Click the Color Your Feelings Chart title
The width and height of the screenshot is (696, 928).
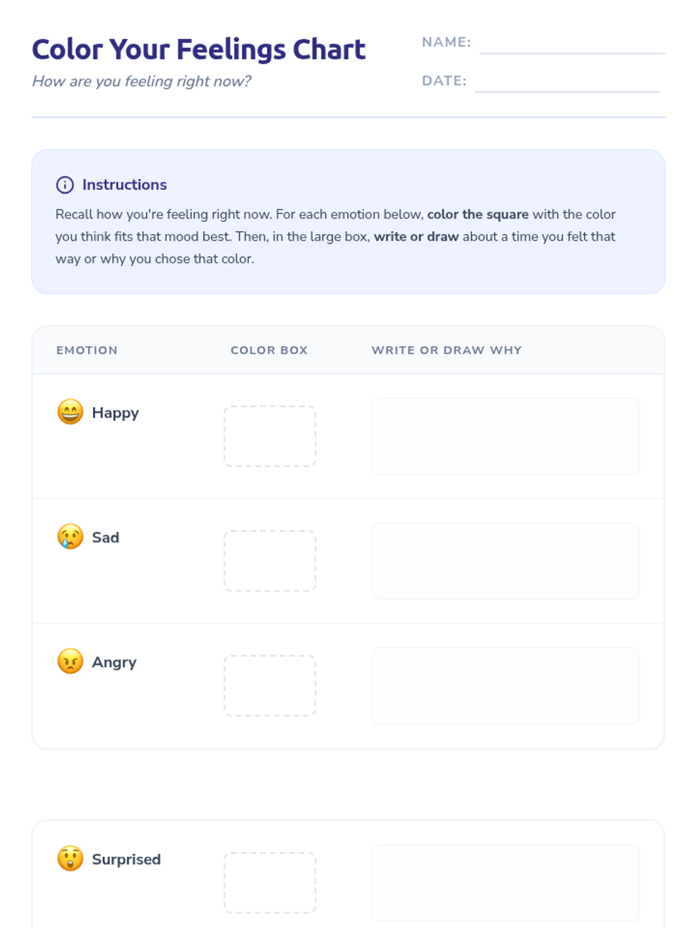(x=198, y=49)
